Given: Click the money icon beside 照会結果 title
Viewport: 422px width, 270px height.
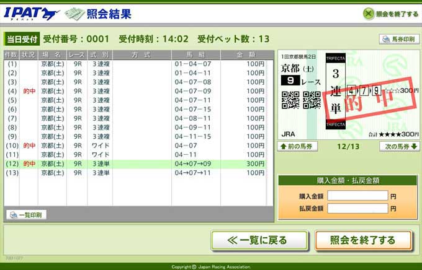Looking at the screenshot, I should click(x=76, y=12).
